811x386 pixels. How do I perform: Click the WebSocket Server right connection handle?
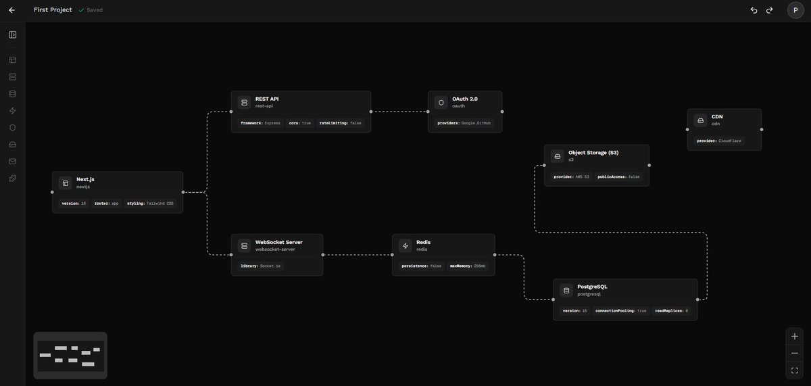323,255
